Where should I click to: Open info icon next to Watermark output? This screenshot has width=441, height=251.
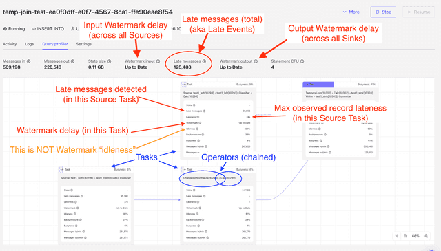point(256,61)
